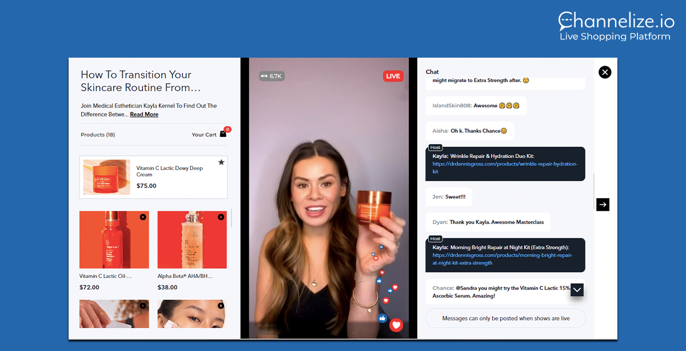
Task: Open Vitamin C Lactic Oil product image
Action: [x=114, y=240]
